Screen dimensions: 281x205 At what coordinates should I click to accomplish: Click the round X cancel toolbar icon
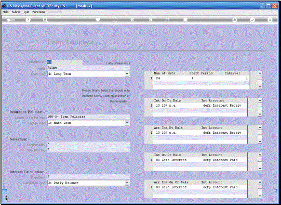tap(270, 20)
